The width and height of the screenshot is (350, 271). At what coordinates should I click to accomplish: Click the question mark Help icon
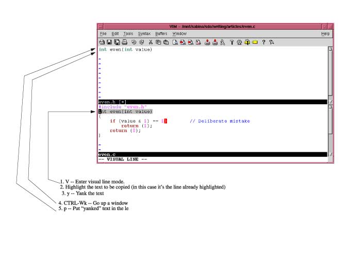[263, 42]
